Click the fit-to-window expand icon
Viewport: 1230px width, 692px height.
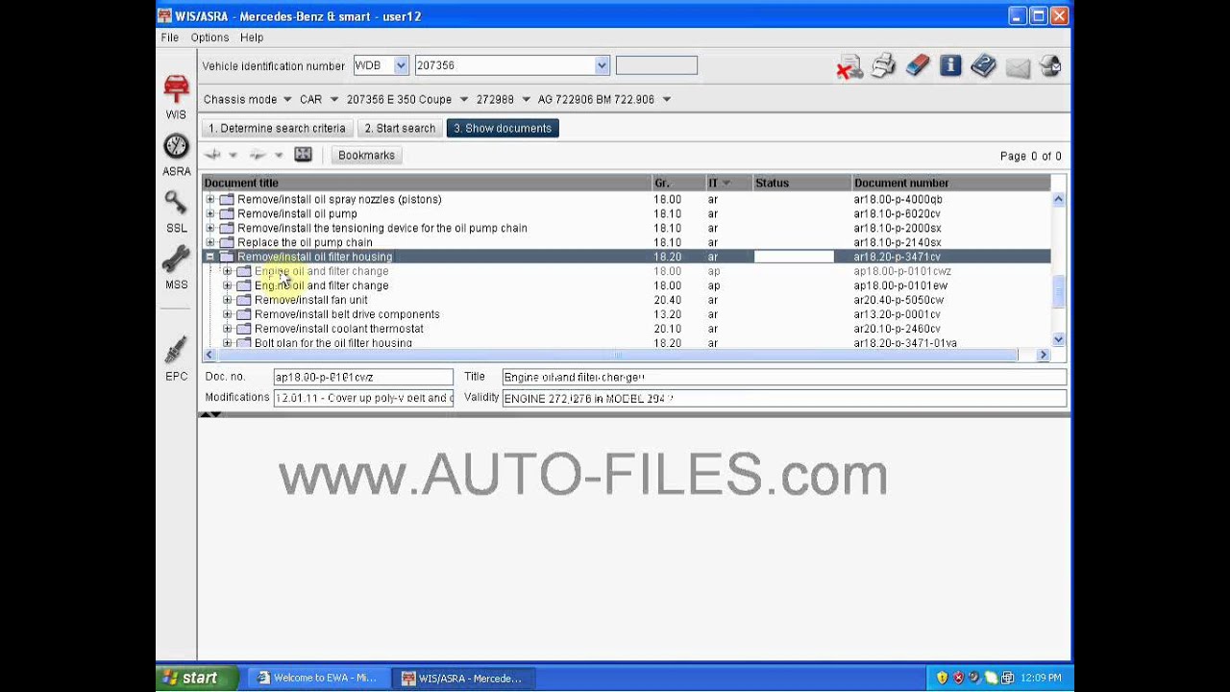pos(303,155)
